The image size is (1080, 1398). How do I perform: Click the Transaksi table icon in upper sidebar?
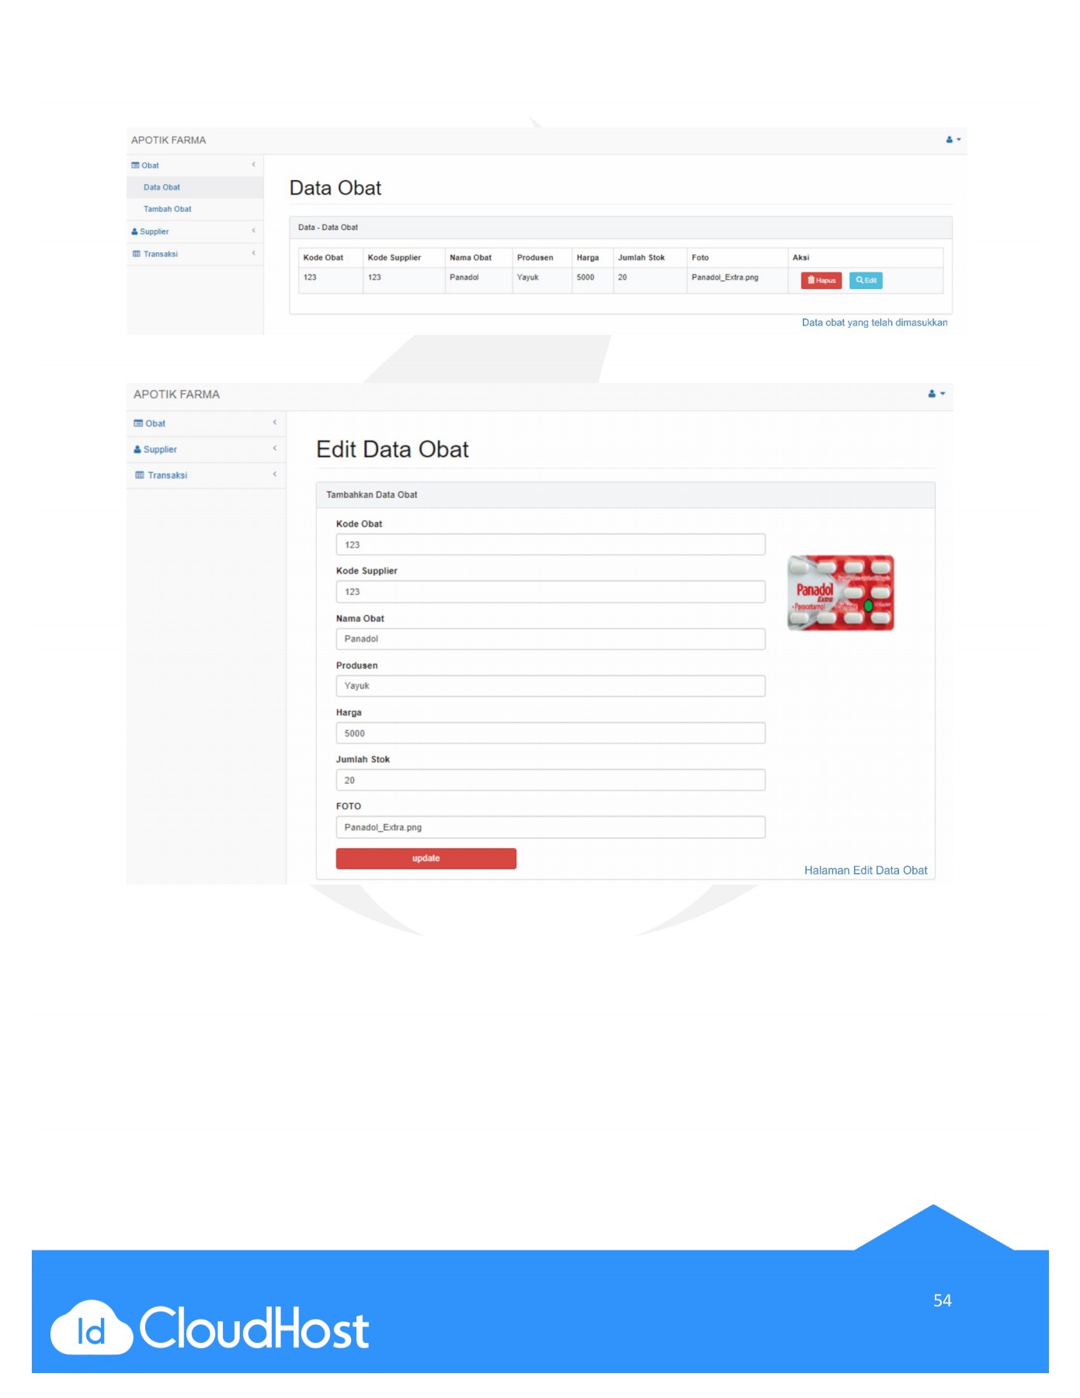pos(137,254)
